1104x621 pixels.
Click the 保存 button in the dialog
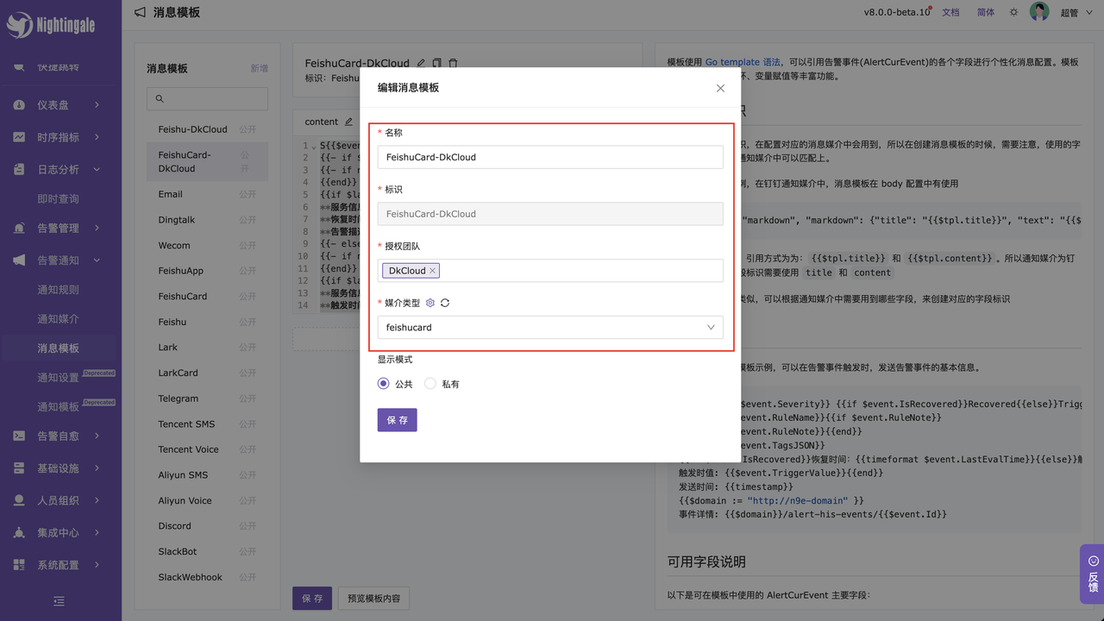click(x=397, y=420)
